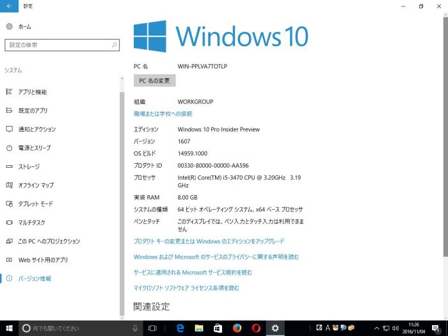
Task: Open 電源とスリープ settings page
Action: 34,148
